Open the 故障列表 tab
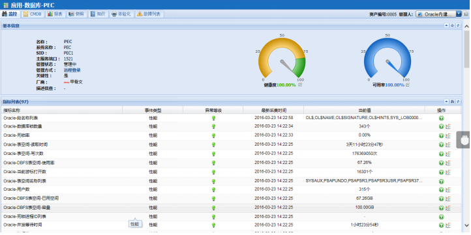471x235 pixels. tap(149, 14)
